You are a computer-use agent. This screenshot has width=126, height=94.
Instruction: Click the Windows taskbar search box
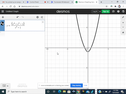pos(25,92)
